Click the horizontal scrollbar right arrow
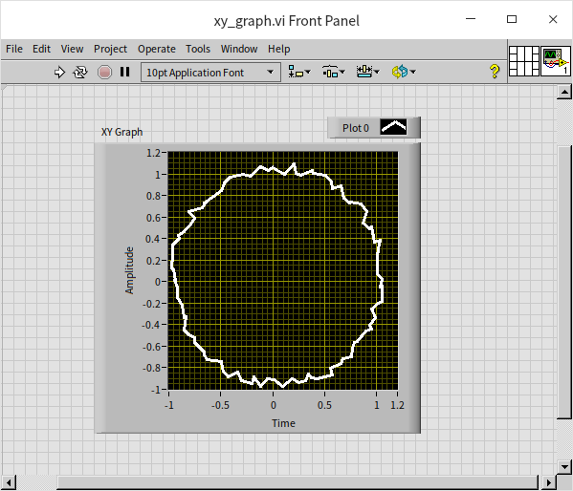573x491 pixels. (548, 482)
